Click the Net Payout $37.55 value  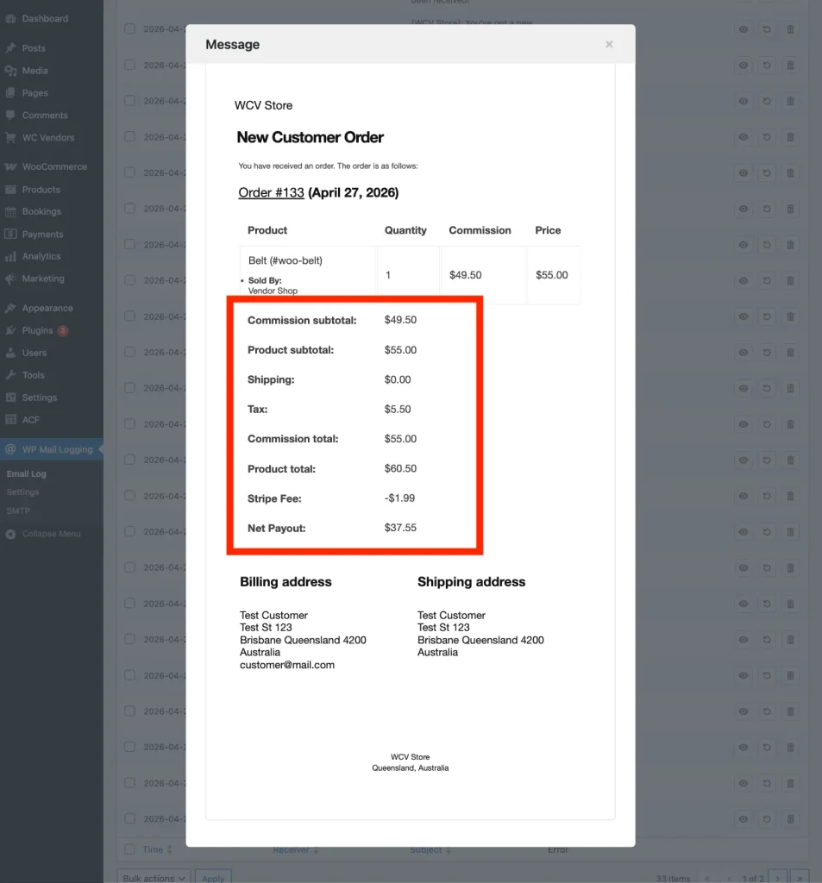[400, 528]
